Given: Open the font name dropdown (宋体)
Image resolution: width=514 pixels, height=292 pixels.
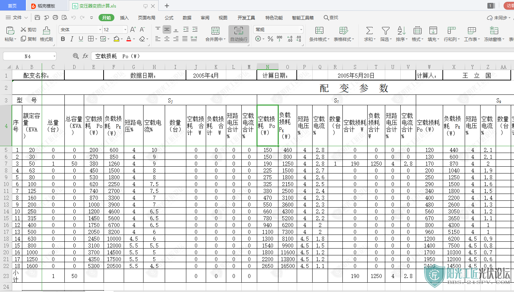Looking at the screenshot, I should [x=100, y=29].
